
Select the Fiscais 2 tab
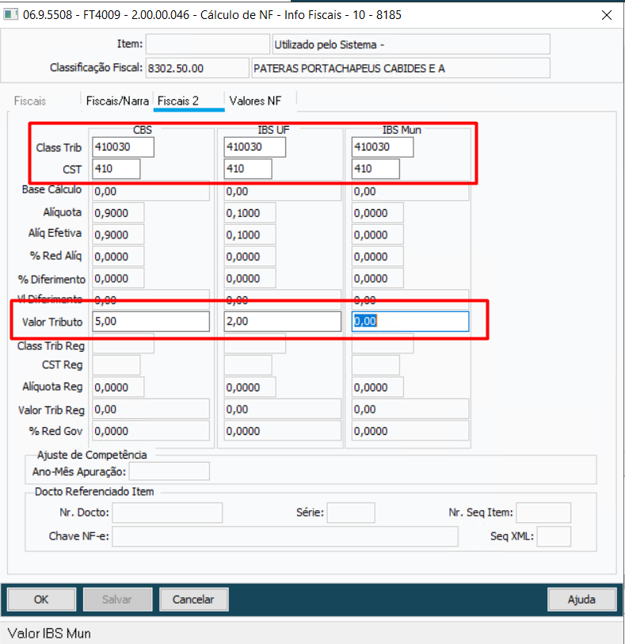pos(189,101)
